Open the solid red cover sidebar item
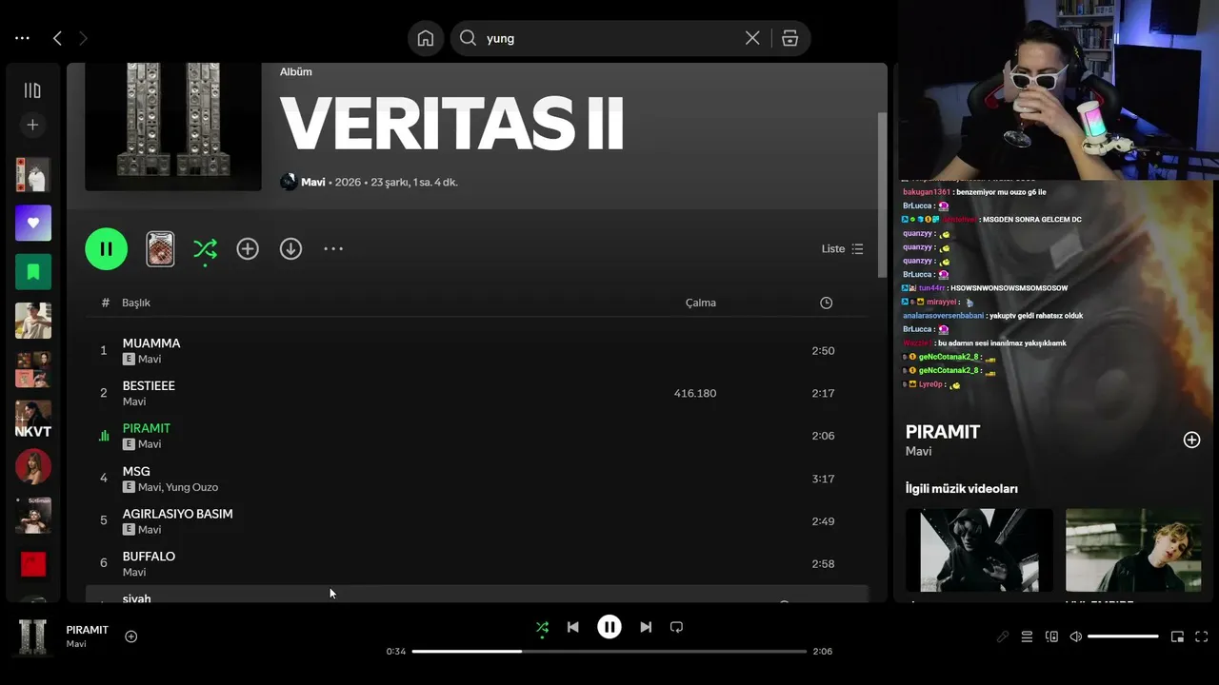 click(33, 564)
